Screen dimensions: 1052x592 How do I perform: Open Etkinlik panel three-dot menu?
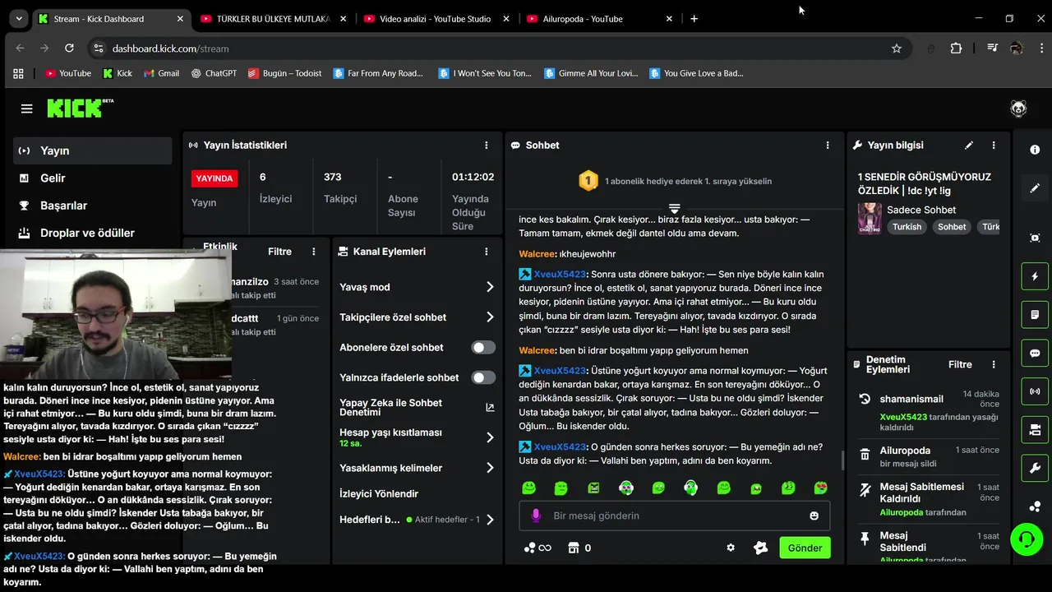coord(313,252)
